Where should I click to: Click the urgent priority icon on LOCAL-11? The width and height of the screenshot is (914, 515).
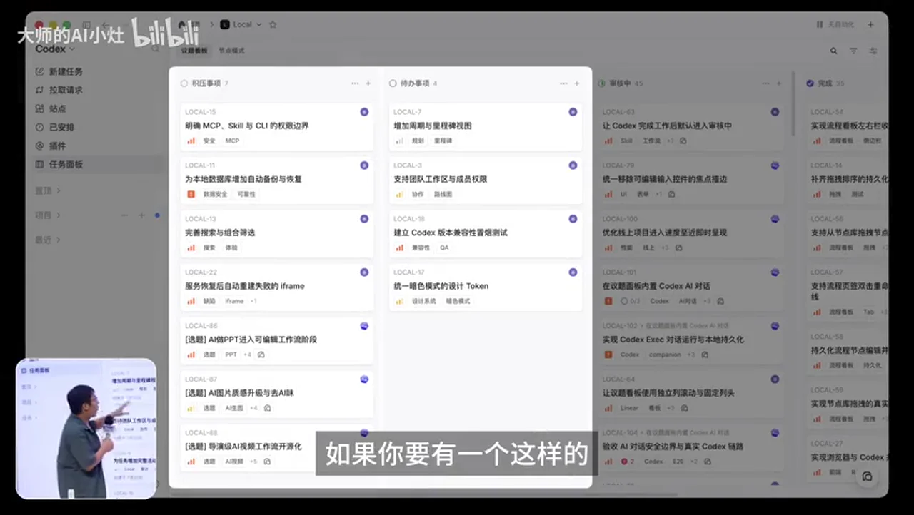[191, 194]
